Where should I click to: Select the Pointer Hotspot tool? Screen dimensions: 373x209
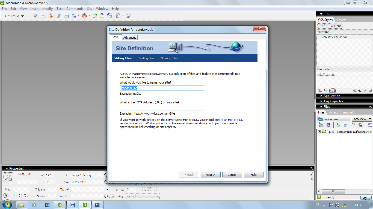6,196
